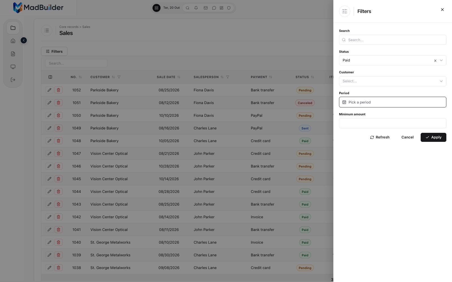Screen dimensions: 452x282
Task: Open the list menu icon beside Sales title
Action: point(47,30)
